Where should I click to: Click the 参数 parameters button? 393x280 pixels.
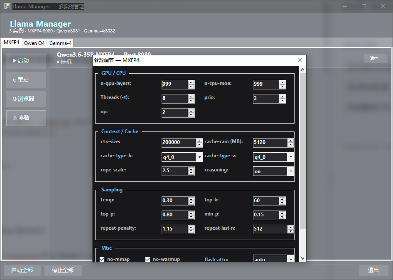pos(26,118)
